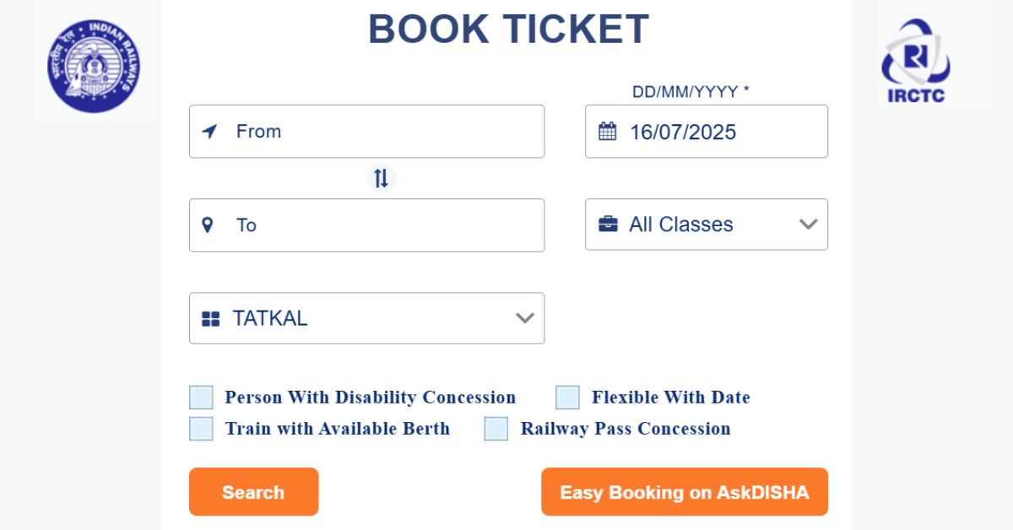1013x530 pixels.
Task: Expand the All Classes dropdown chevron
Action: [809, 224]
